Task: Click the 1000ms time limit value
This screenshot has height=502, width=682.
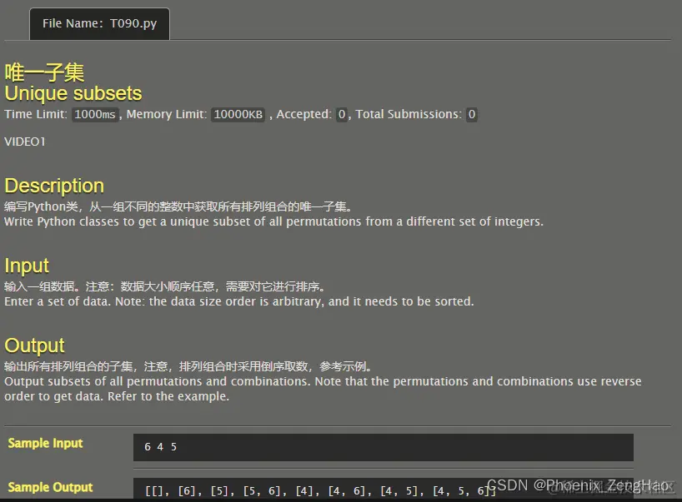Action: 95,115
